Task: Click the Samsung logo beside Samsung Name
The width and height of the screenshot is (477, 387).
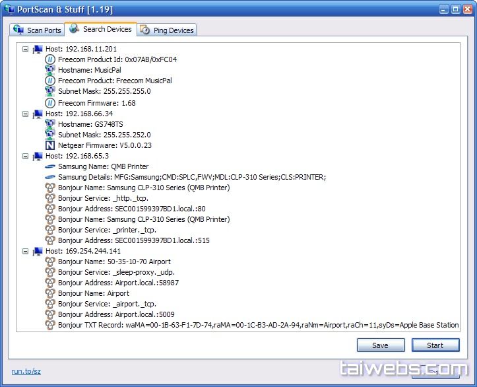Action: [x=50, y=167]
